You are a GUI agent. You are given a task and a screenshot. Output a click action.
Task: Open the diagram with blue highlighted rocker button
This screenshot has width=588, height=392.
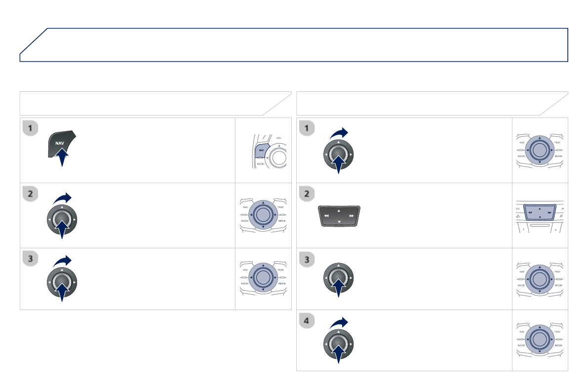pos(540,215)
